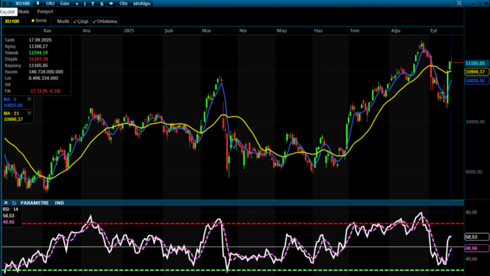Click the Kas month label on time axis

click(x=47, y=31)
